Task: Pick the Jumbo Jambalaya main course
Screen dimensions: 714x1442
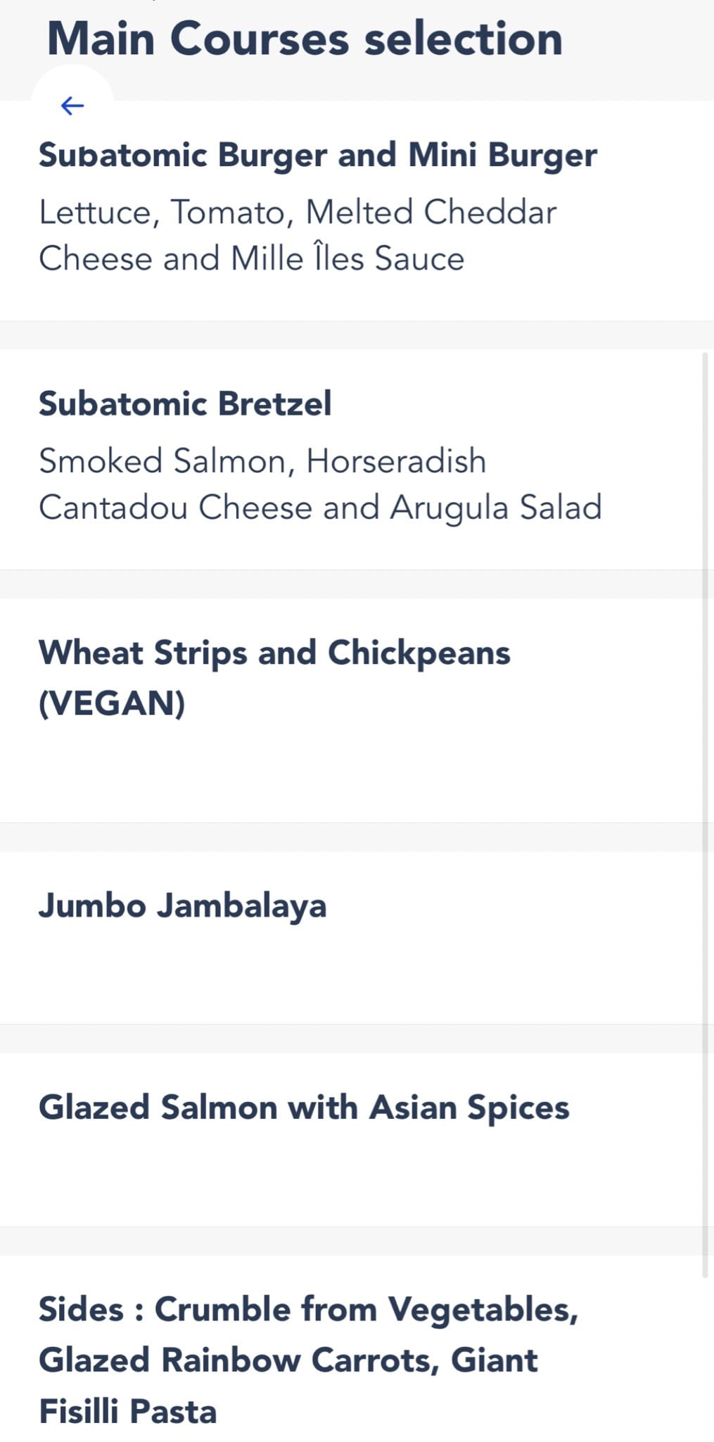Action: [182, 905]
